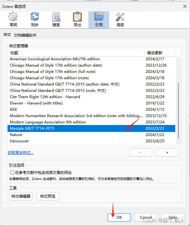This screenshot has height=226, width=190.
Task: Click the 获取更多样式 link
Action: pos(21,153)
